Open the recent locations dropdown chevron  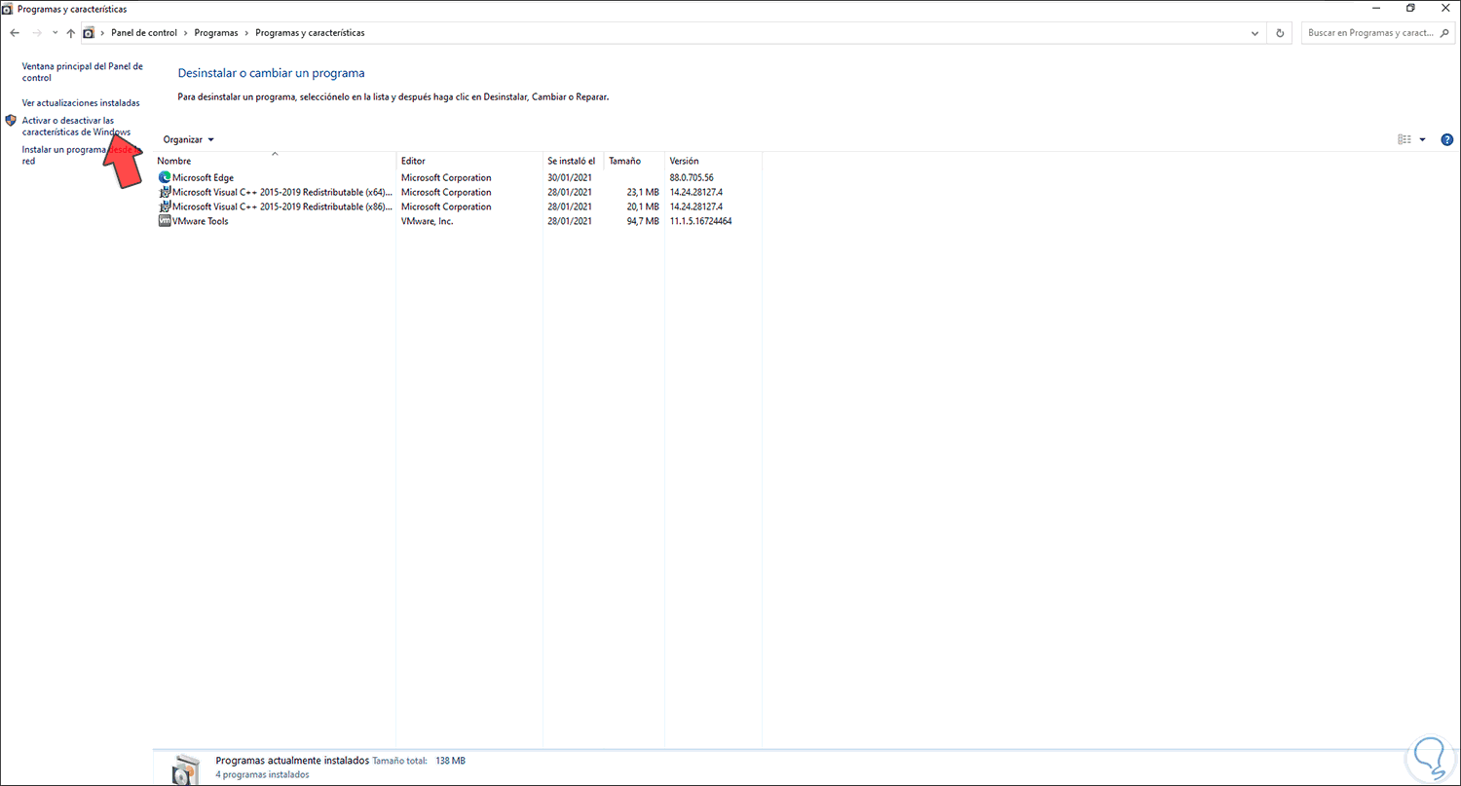pos(55,33)
